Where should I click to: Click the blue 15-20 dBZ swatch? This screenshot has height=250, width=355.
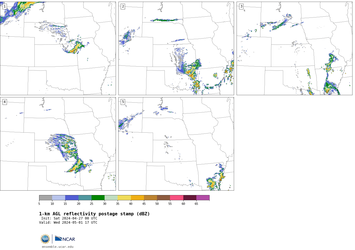click(72, 198)
